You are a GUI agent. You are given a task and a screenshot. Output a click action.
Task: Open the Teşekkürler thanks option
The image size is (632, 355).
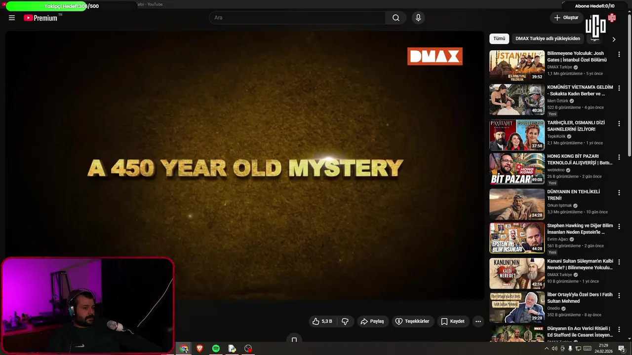tap(413, 321)
